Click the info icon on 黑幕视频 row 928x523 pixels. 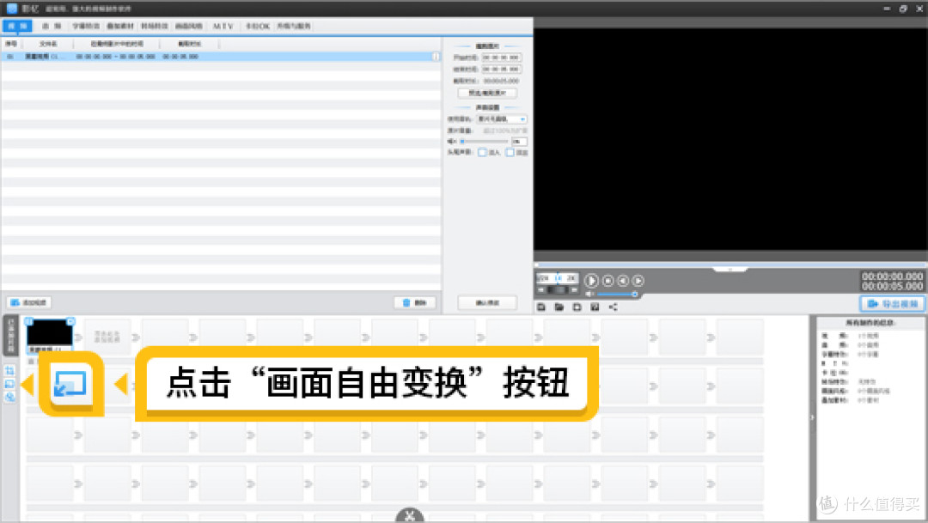click(x=436, y=57)
